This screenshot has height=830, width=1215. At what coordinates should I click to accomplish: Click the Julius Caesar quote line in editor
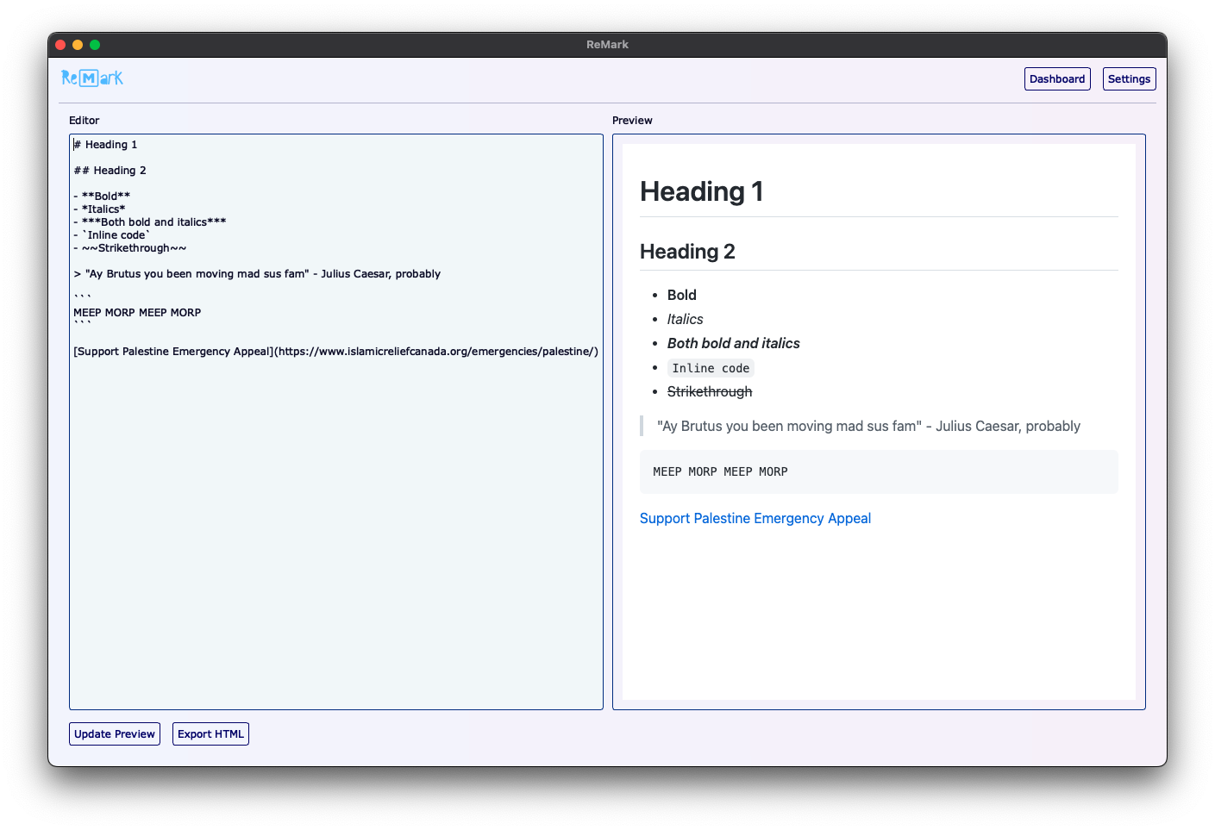click(x=257, y=274)
